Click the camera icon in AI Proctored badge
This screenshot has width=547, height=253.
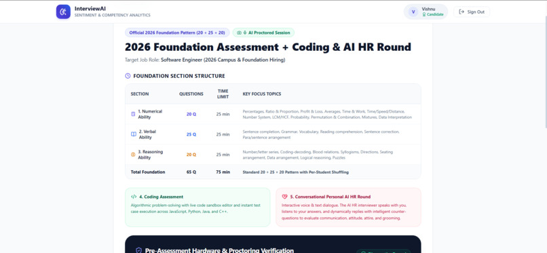click(239, 33)
